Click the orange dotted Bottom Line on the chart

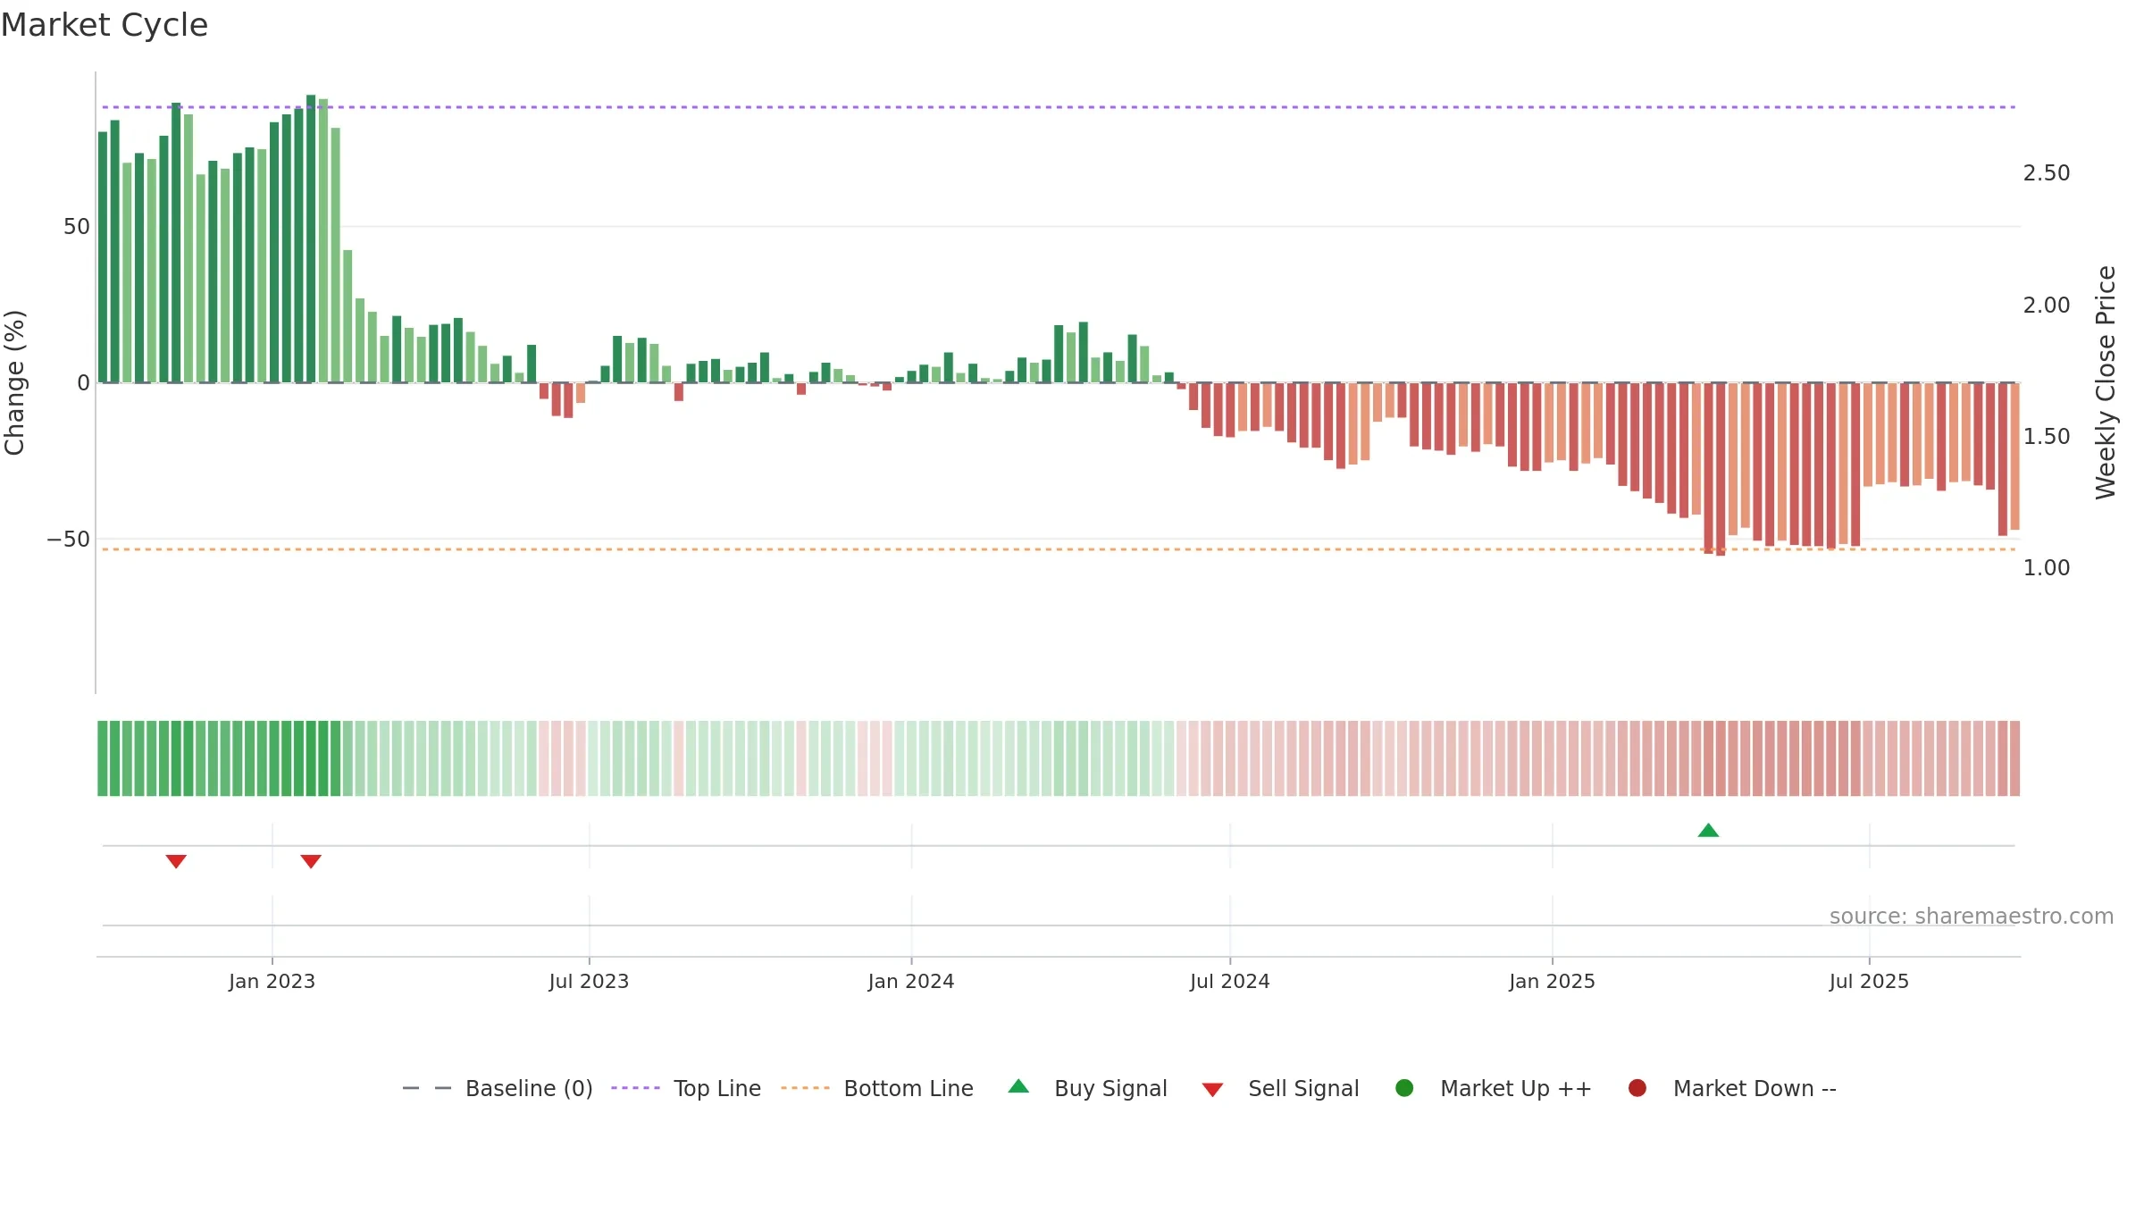click(x=1059, y=549)
